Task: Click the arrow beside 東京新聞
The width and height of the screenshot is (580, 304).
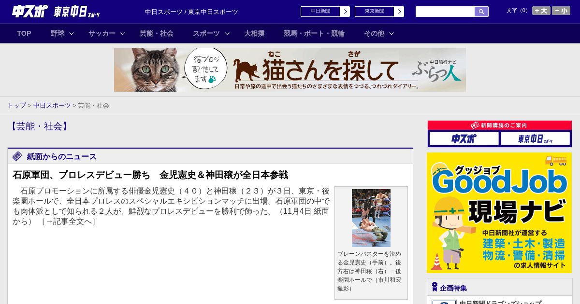Action: [399, 12]
